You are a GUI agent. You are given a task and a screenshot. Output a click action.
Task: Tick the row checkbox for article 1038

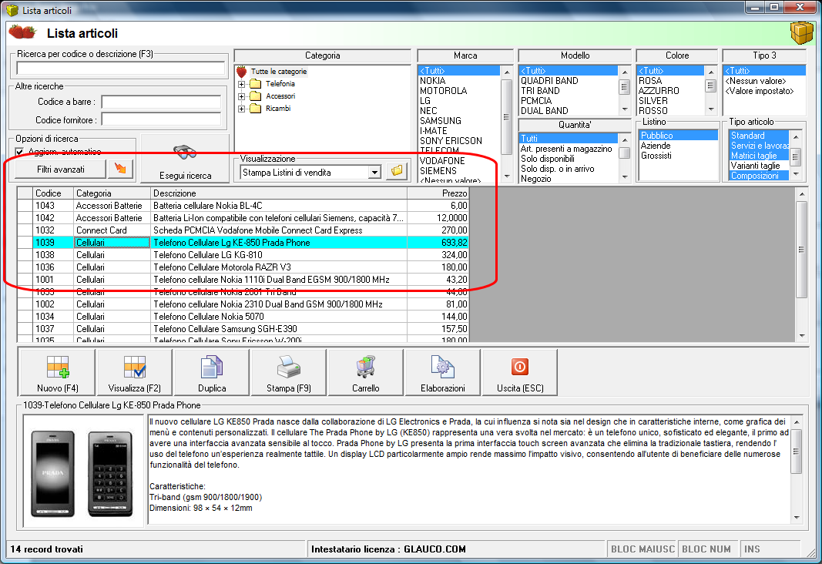pyautogui.click(x=25, y=255)
